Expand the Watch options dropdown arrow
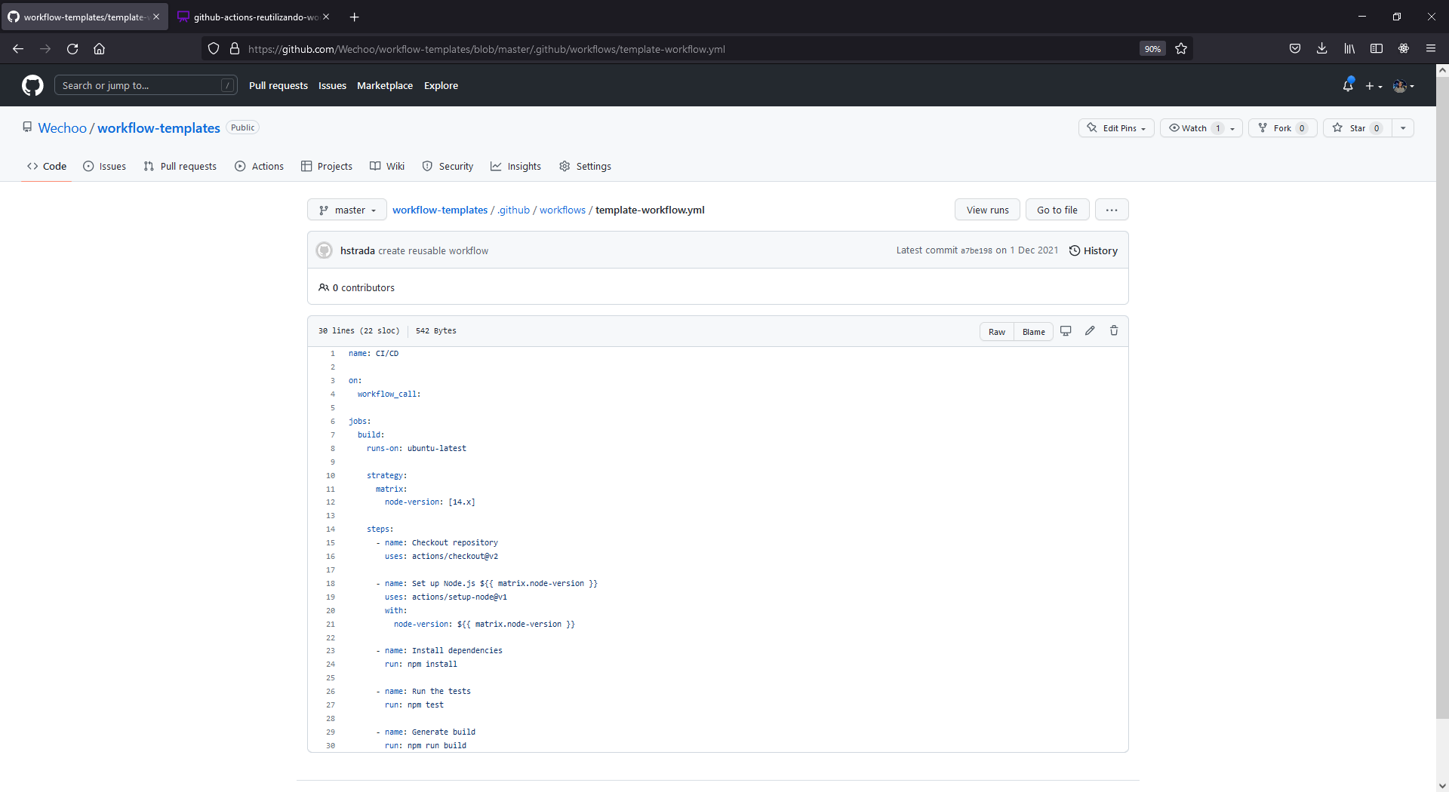Screen dimensions: 1449x792 click(x=1232, y=128)
